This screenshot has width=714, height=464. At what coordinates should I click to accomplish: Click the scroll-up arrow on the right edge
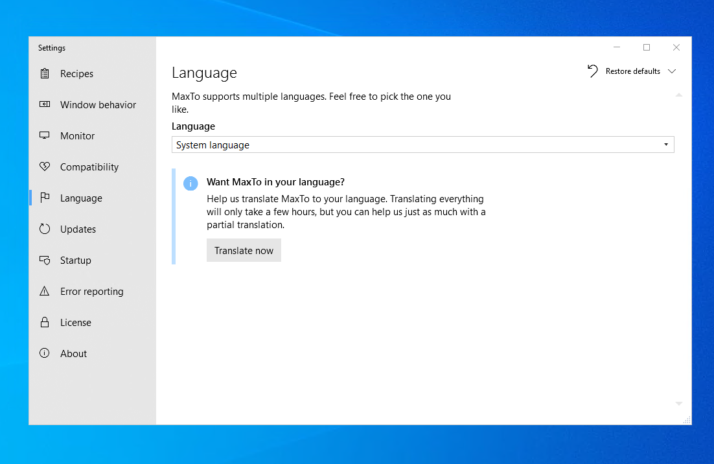pyautogui.click(x=679, y=95)
